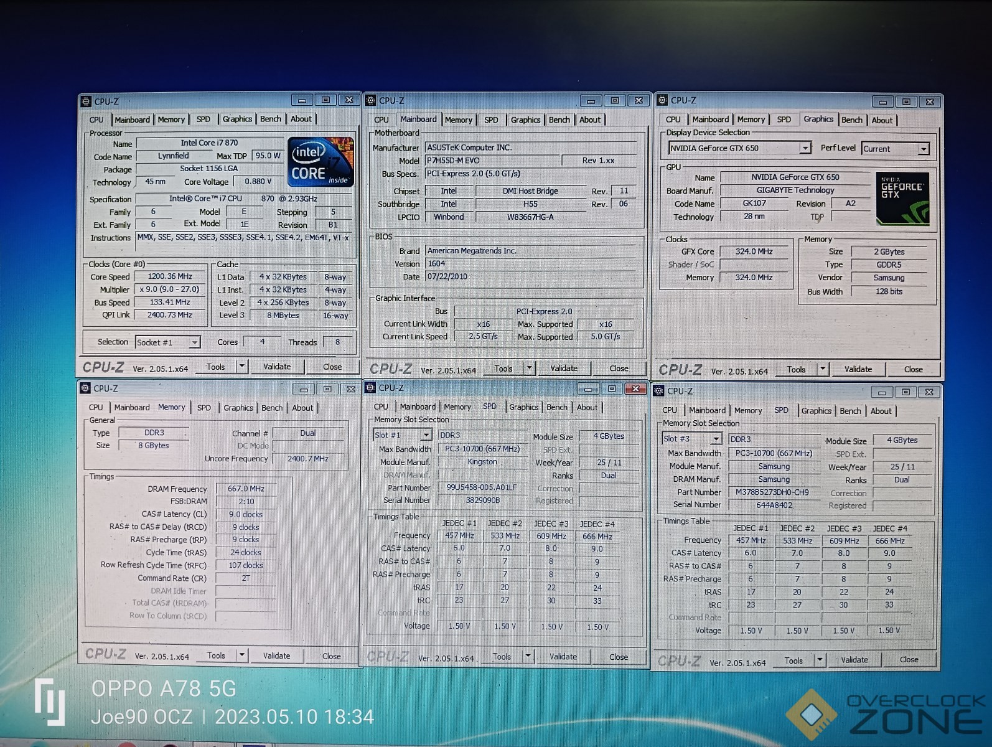992x747 pixels.
Task: Click graphics memory Type value GDDR5
Action: 889,265
